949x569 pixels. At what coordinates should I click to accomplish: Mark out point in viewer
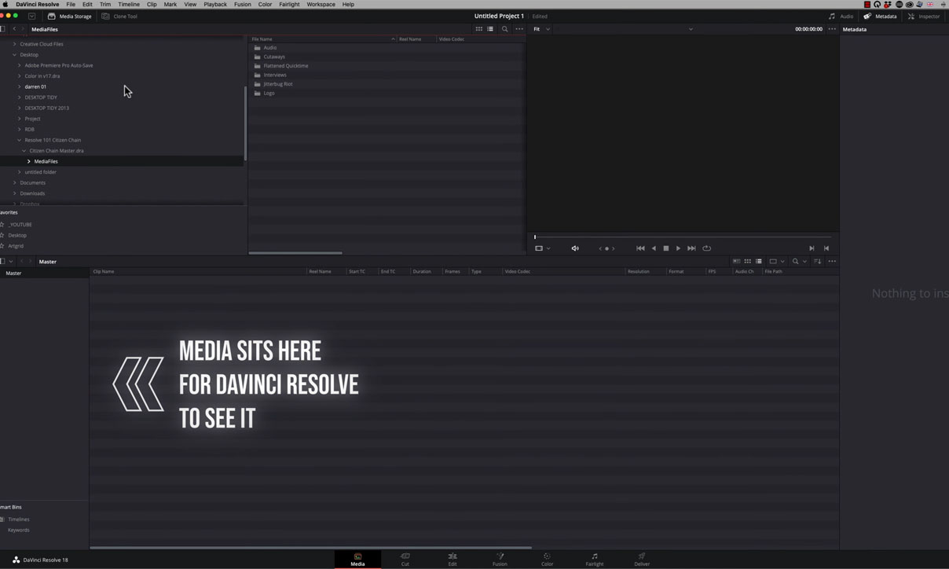click(826, 248)
